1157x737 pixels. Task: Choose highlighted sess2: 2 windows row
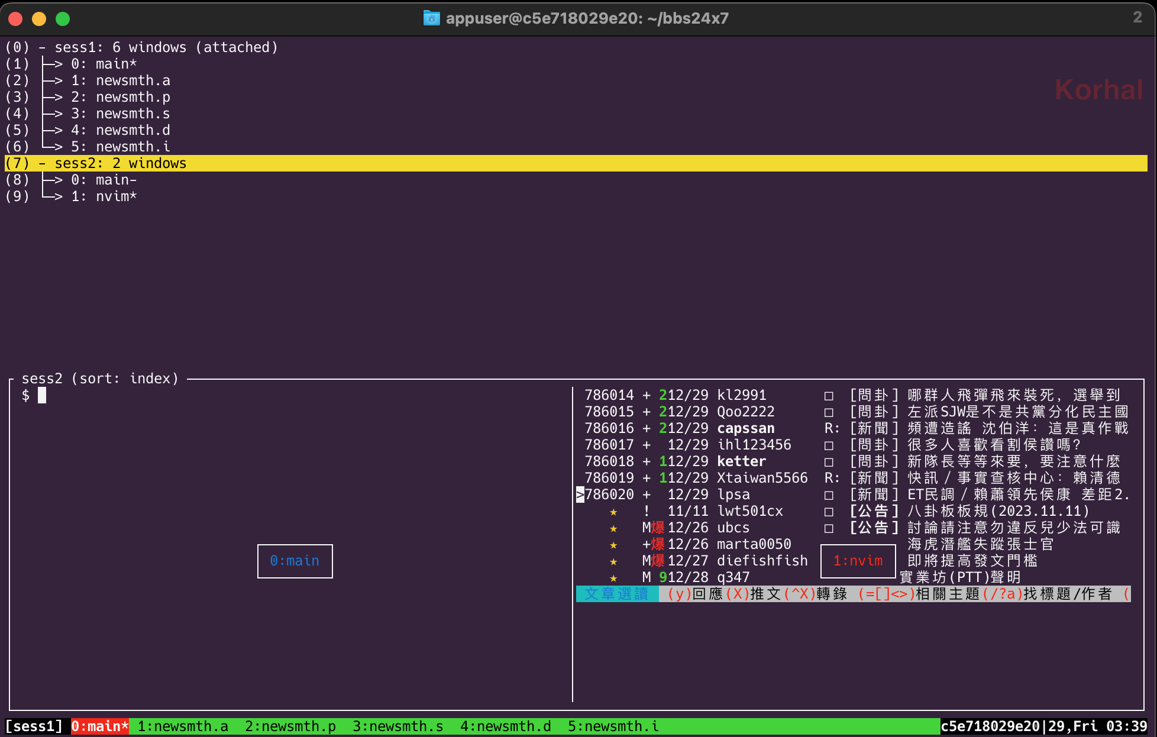576,163
